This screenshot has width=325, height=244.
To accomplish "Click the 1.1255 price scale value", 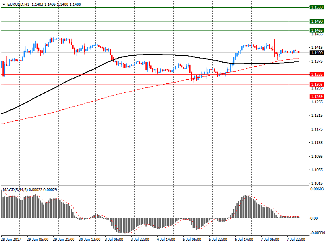I will tap(317, 102).
